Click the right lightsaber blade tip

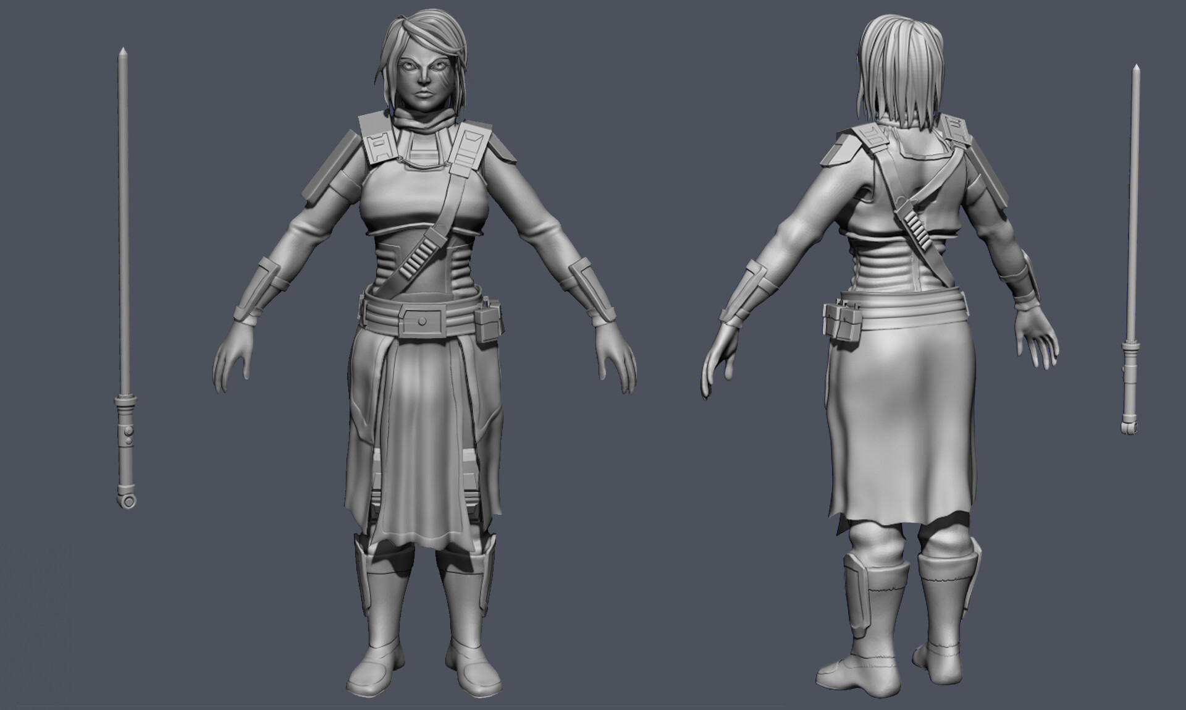[1136, 66]
